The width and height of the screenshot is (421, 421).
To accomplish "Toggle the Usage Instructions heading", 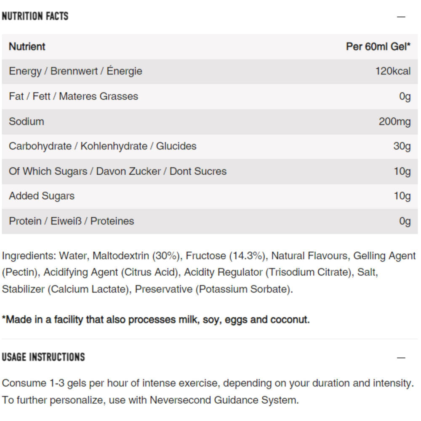I will click(43, 357).
